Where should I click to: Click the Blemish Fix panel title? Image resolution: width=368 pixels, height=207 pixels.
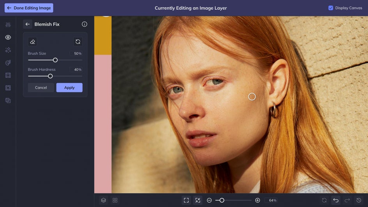pos(47,25)
